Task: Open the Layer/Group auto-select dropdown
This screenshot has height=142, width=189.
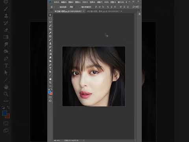Action: [72, 7]
